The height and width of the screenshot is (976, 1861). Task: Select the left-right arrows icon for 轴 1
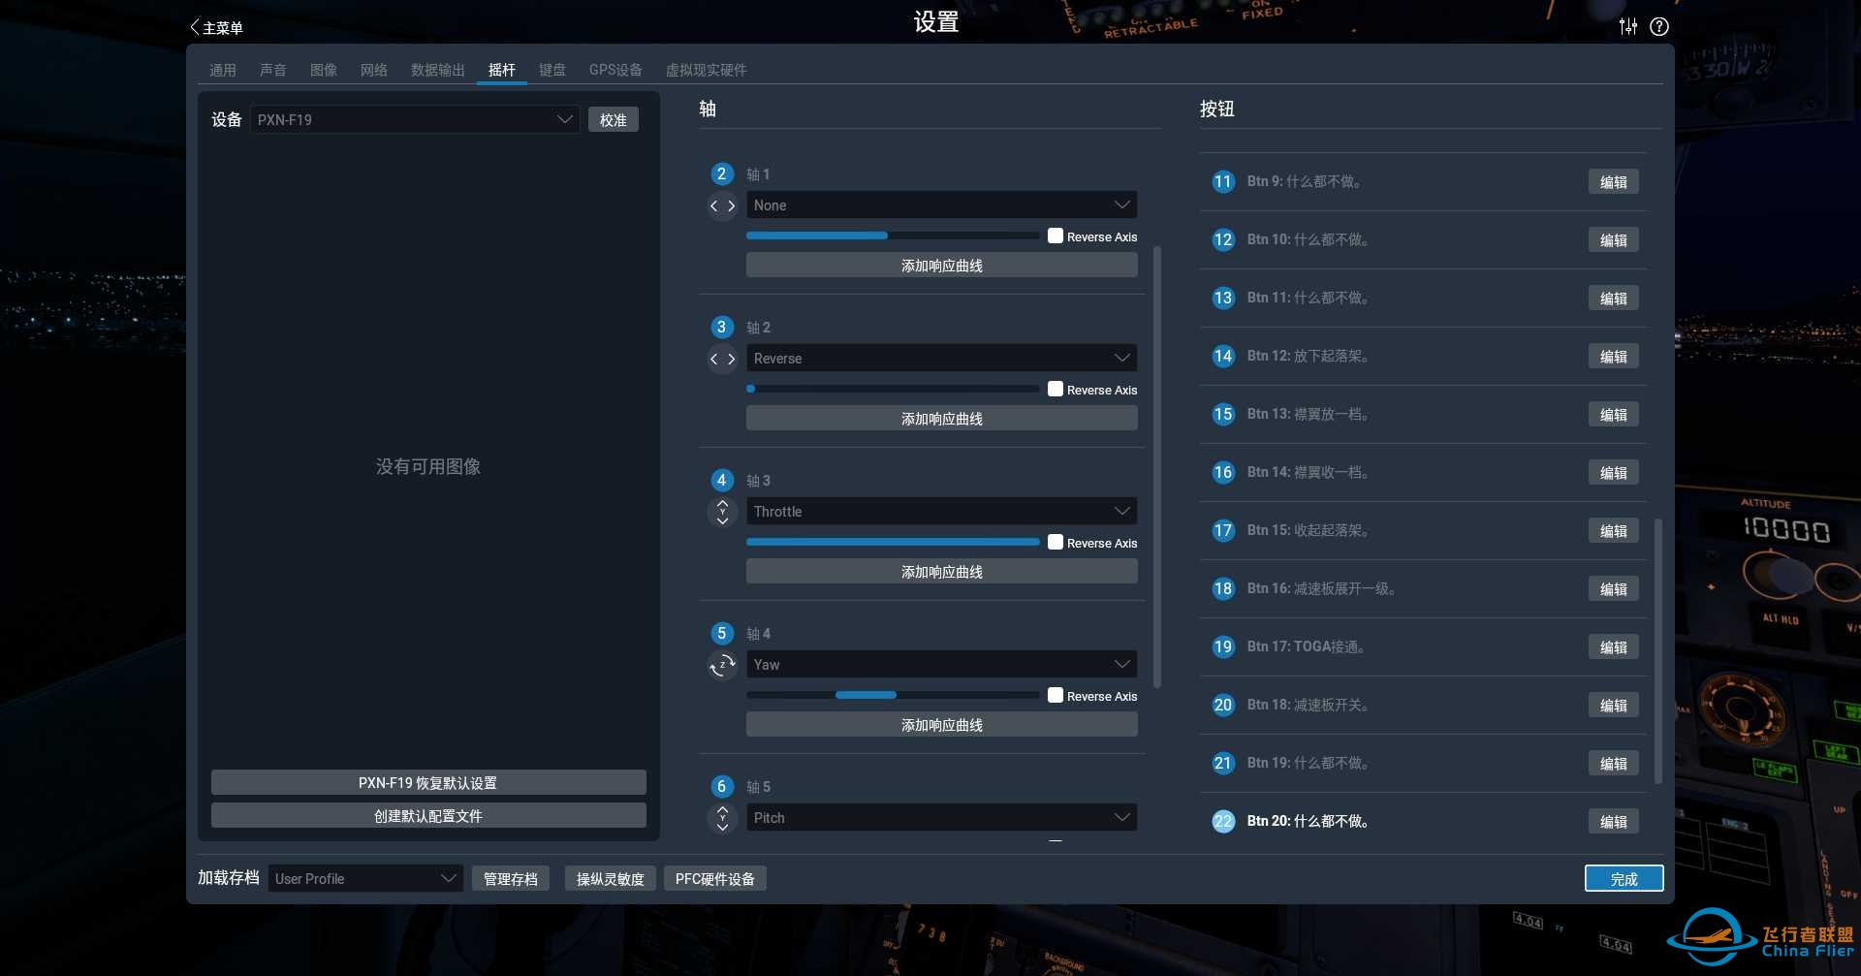722,205
